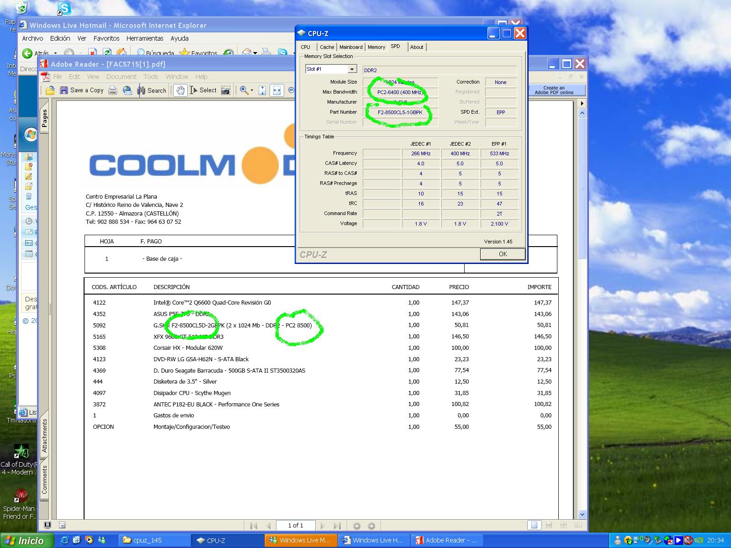Open Search in Adobe Reader toolbar
The image size is (731, 548).
click(x=152, y=90)
